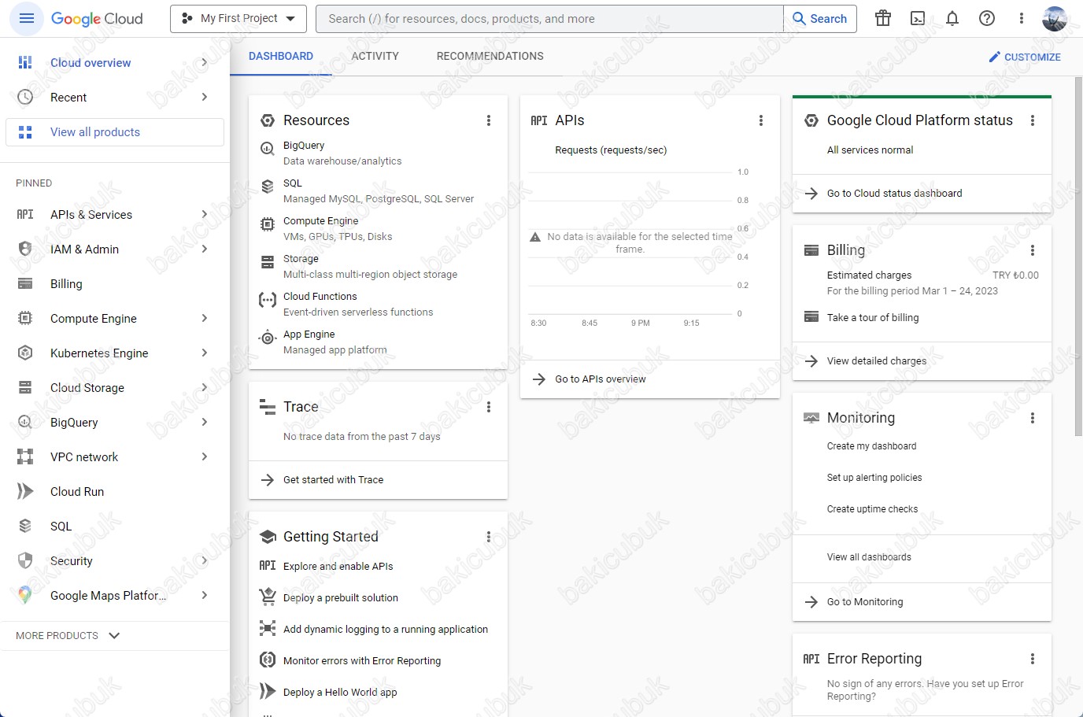Click the Cloud Functions icon in Resources

tap(268, 300)
